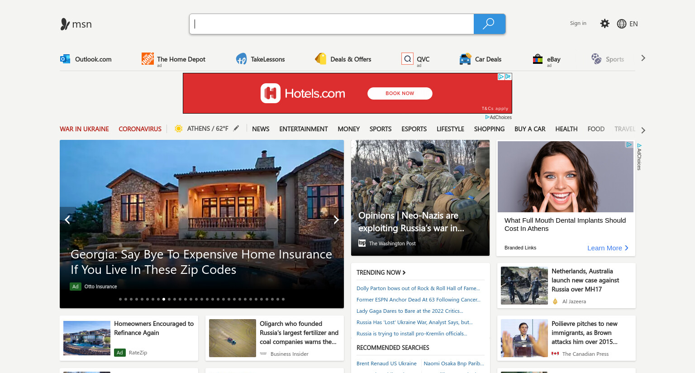Click the Deals & Offers tag icon
This screenshot has height=373, width=695.
point(321,59)
